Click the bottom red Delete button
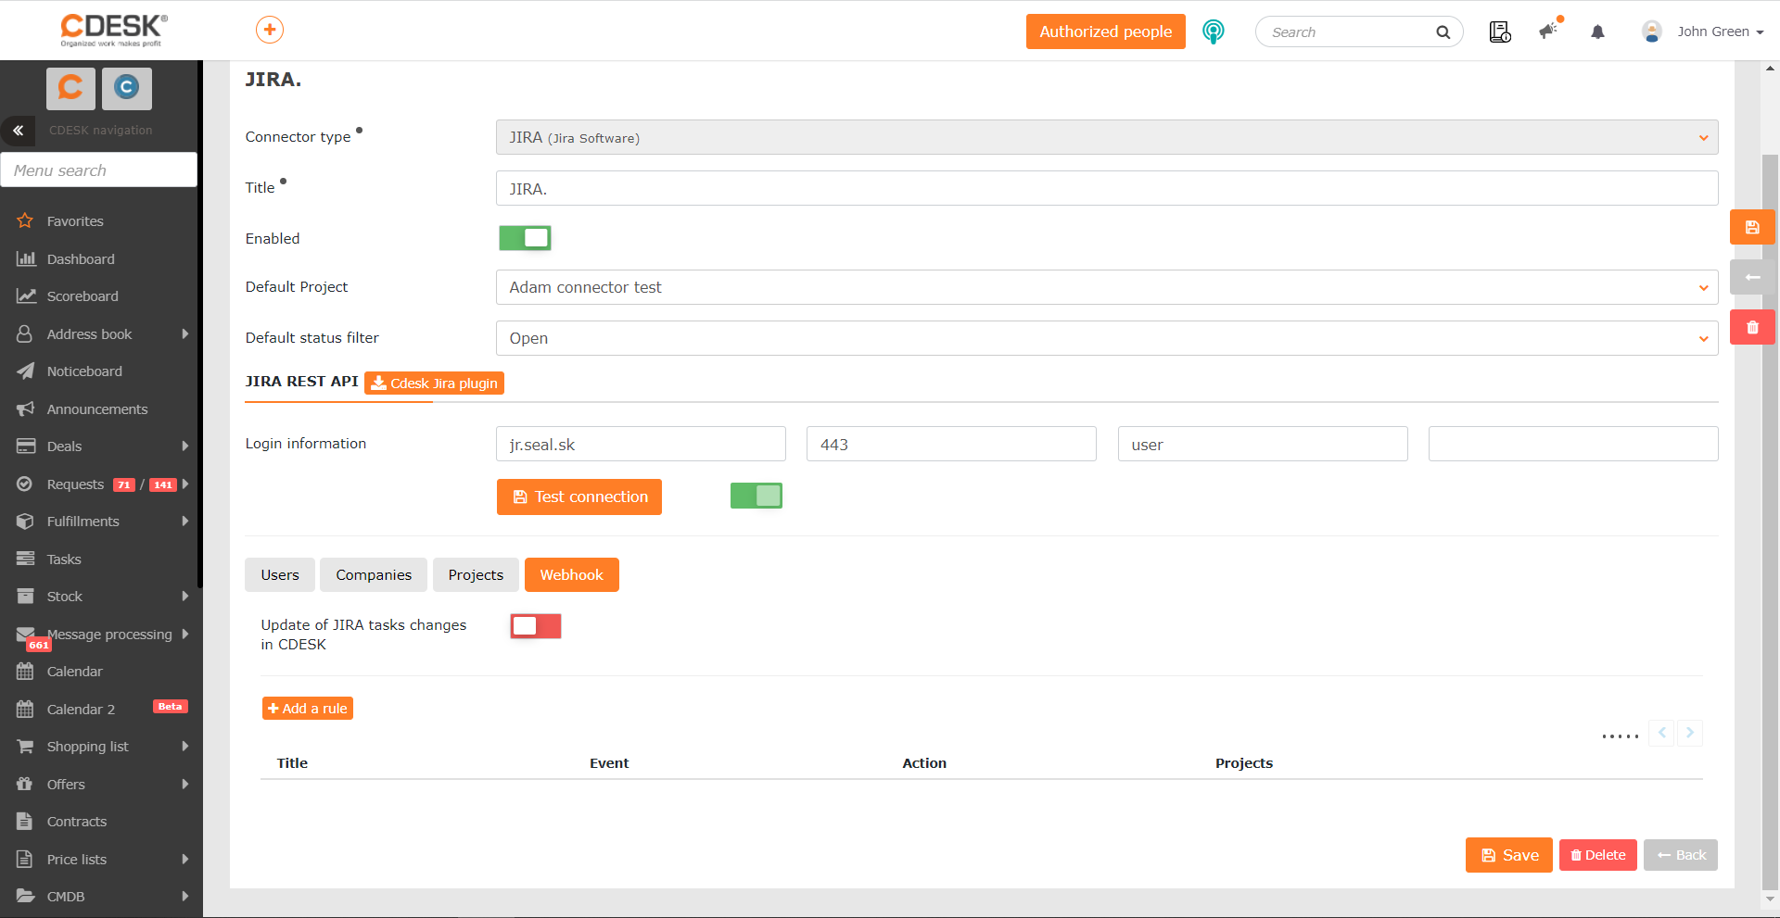This screenshot has height=918, width=1780. pos(1598,855)
